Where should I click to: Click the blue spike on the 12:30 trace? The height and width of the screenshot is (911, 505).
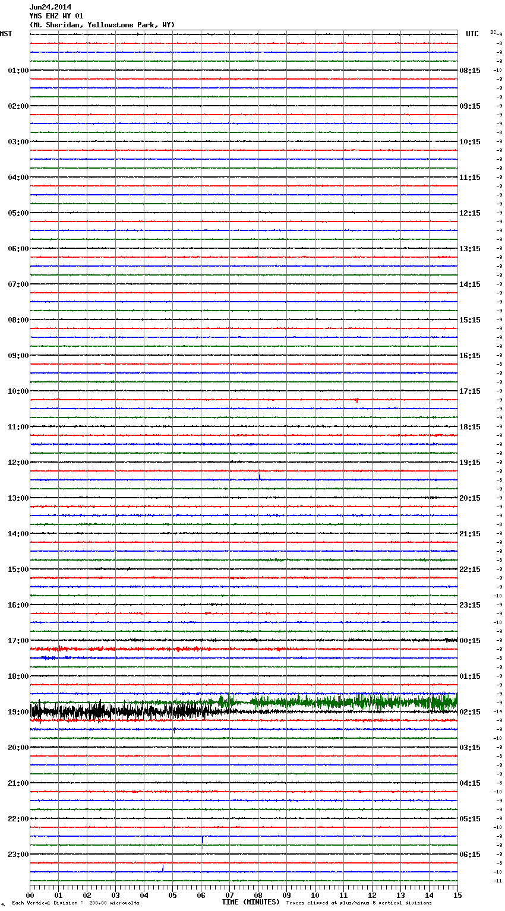point(260,475)
